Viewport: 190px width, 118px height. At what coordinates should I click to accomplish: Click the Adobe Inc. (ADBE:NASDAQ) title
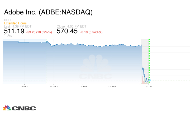(48, 12)
